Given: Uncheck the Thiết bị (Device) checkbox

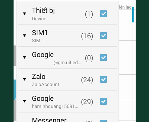Looking at the screenshot, I should [x=103, y=14].
